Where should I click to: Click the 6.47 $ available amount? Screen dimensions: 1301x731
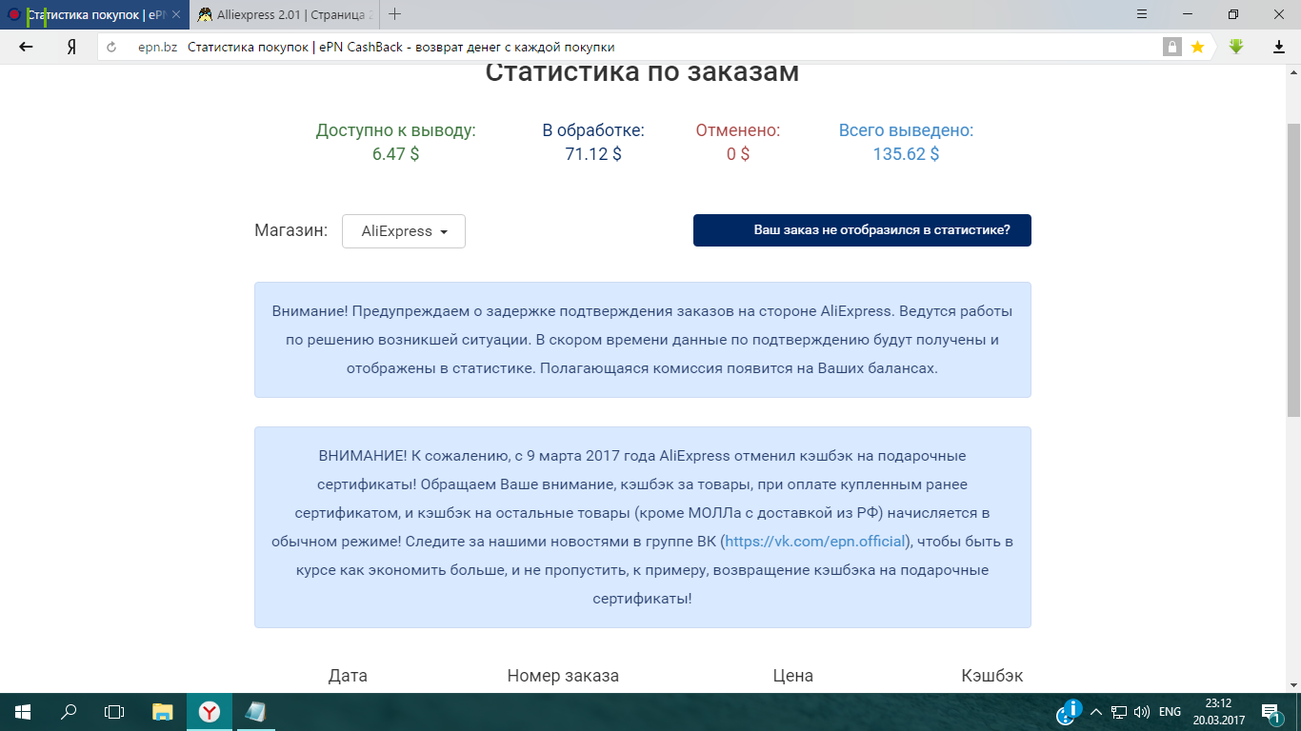tap(396, 154)
